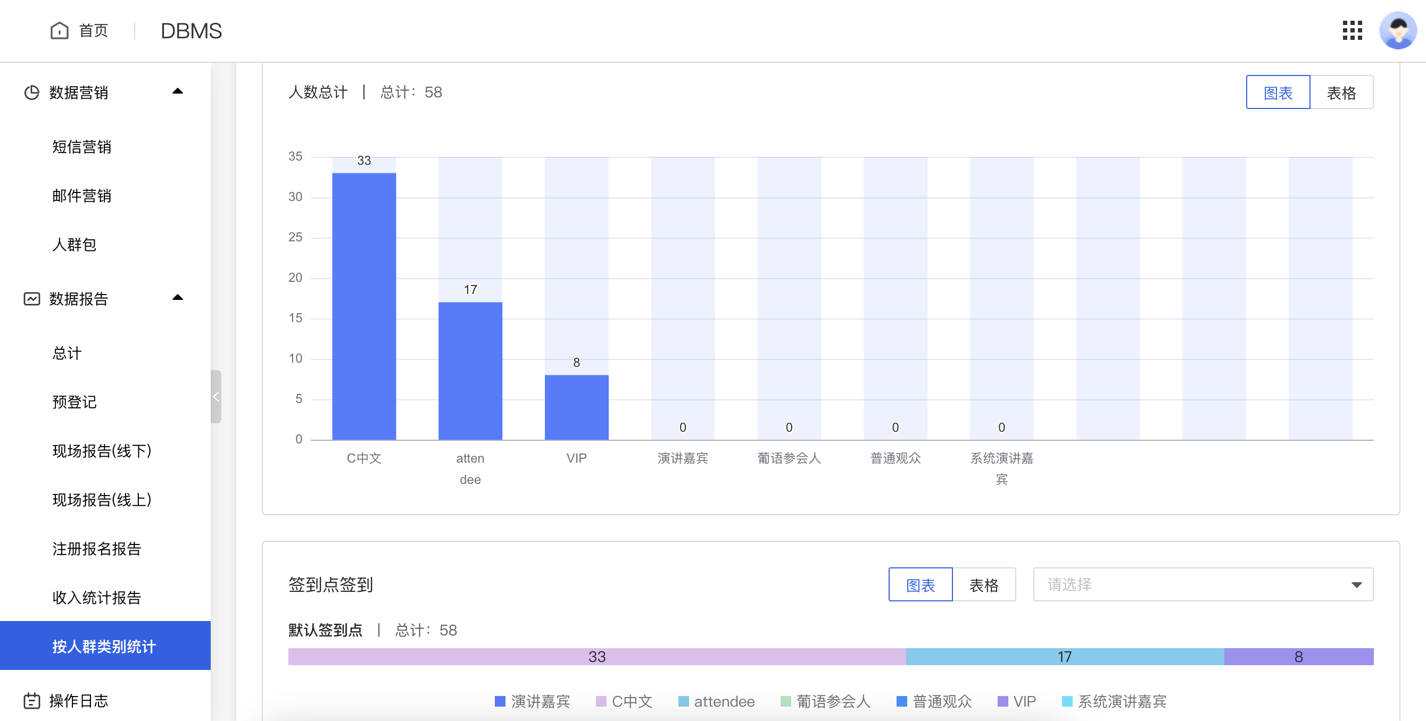Click the DBMS title link
Image resolution: width=1426 pixels, height=721 pixels.
pos(190,30)
